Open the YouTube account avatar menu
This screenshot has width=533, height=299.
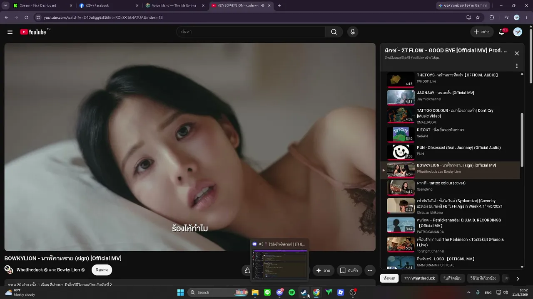518,32
